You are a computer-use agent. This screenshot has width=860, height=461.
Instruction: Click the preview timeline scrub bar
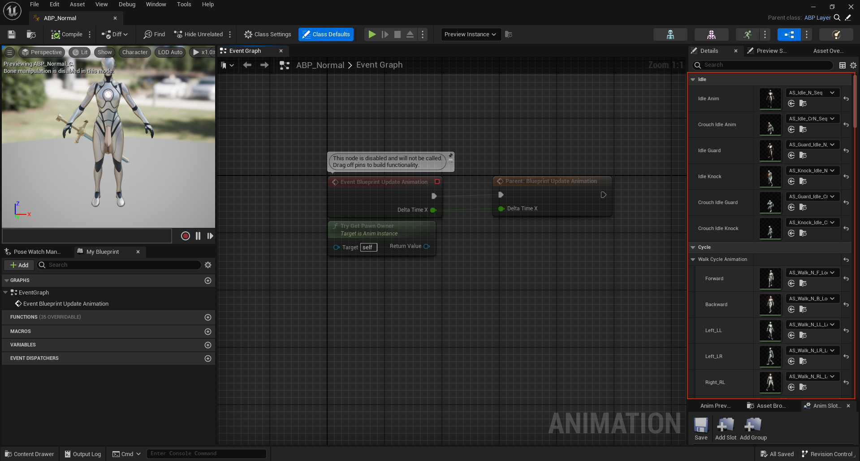tap(87, 236)
